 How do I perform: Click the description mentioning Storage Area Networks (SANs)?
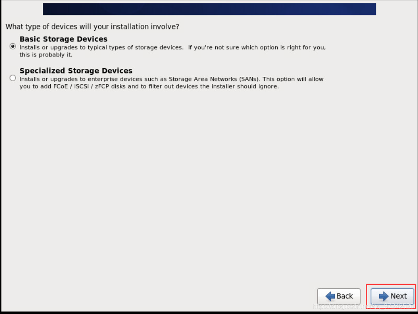[172, 83]
